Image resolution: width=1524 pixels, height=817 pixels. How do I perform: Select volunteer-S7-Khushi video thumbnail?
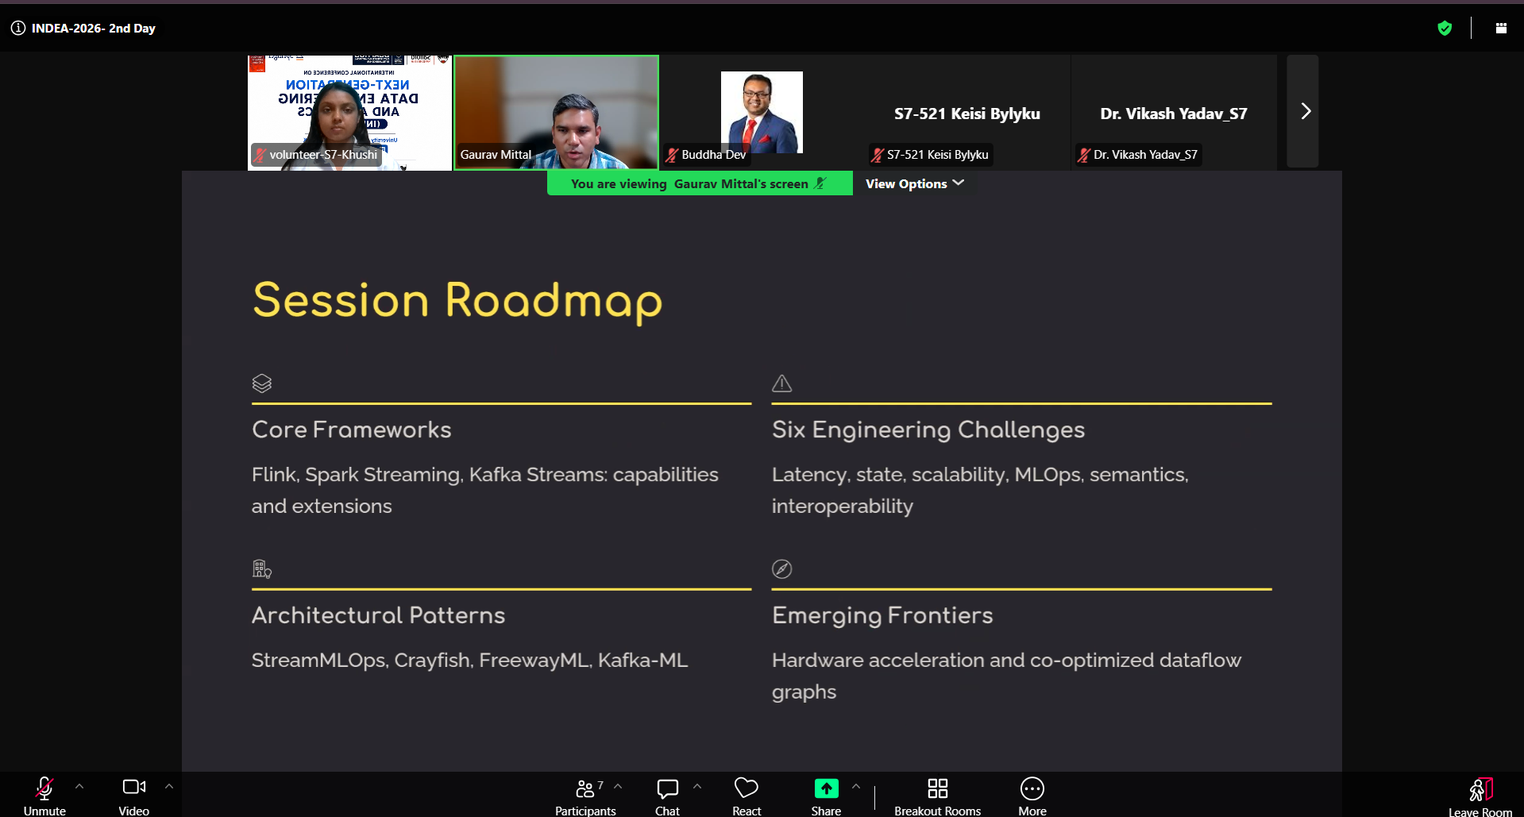point(349,112)
